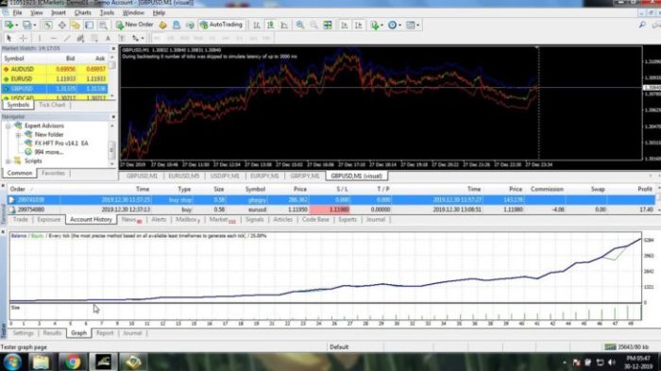Click the Templates toolbar icon

pos(410,25)
